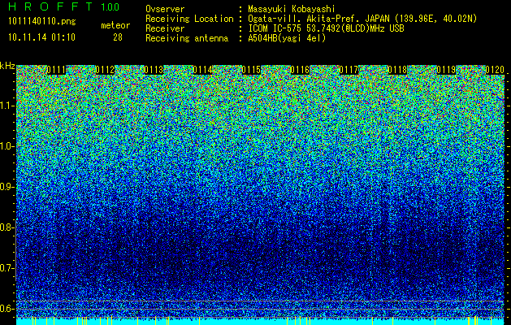Screen dimensions: 511x325
Task: Click time marker 0115
Action: point(251,70)
